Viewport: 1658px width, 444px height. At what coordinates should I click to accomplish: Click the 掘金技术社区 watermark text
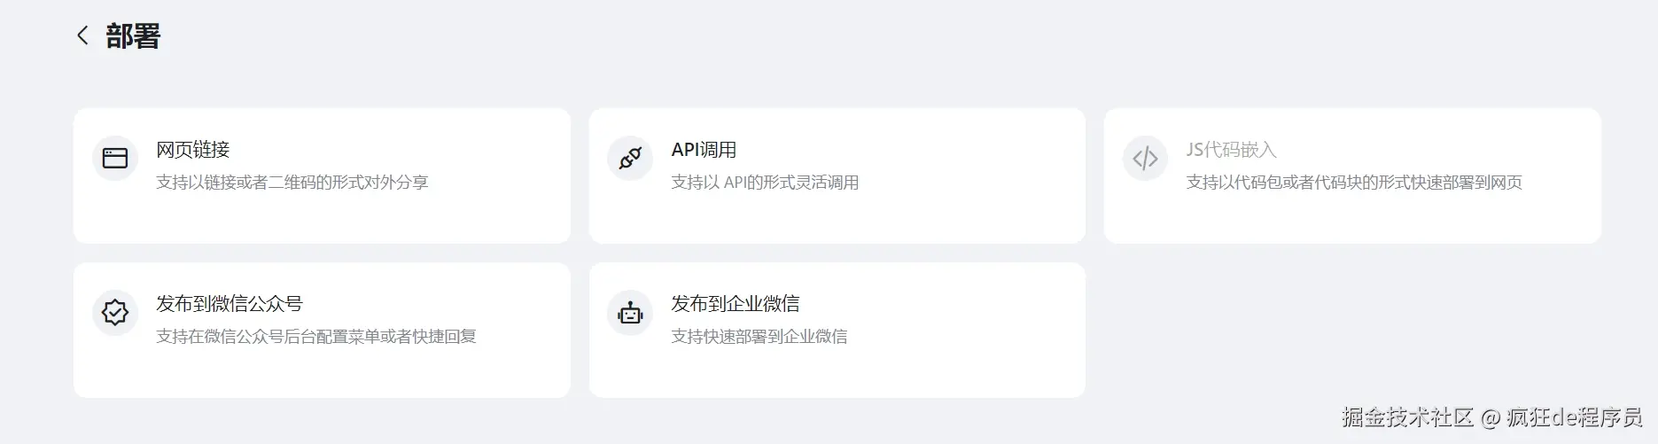(1406, 417)
